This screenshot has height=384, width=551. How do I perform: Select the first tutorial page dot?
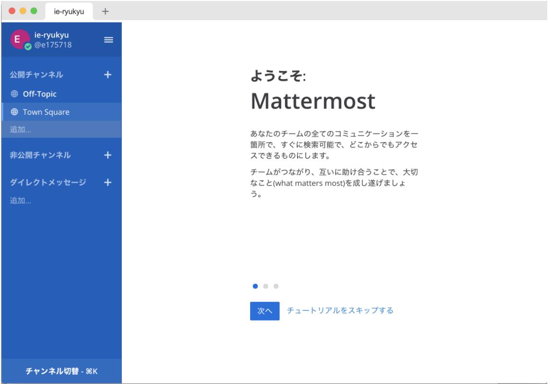[x=255, y=287]
